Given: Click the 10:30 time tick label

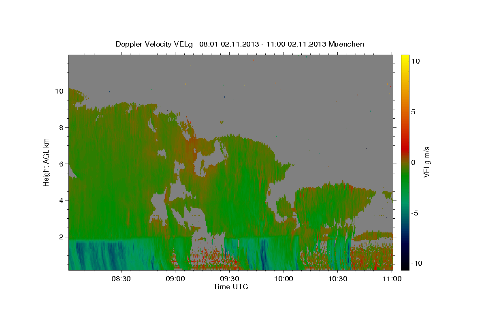Looking at the screenshot, I should [x=337, y=279].
